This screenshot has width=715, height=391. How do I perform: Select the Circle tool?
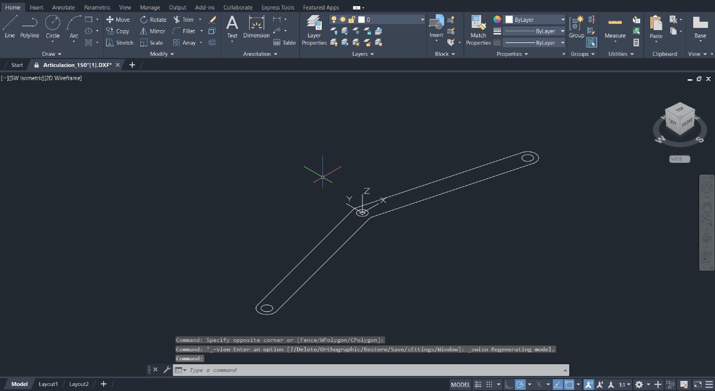[53, 27]
